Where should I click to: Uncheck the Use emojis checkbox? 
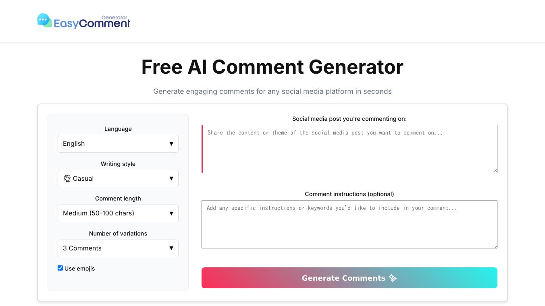[x=60, y=268]
